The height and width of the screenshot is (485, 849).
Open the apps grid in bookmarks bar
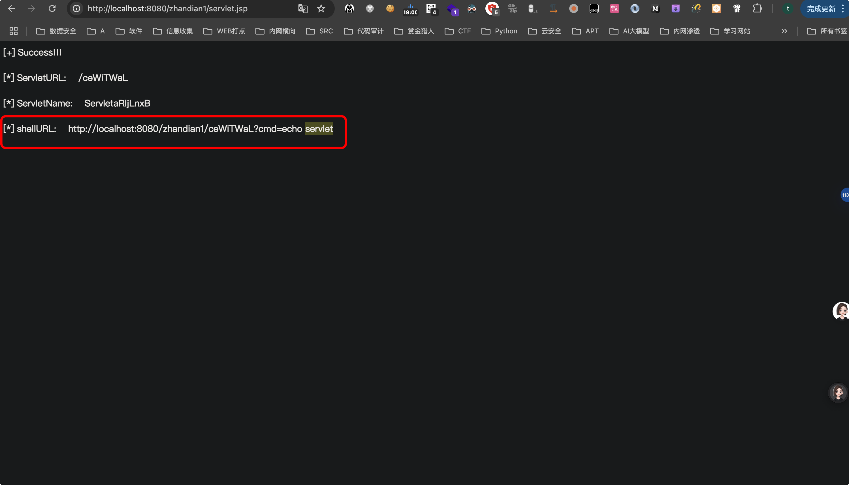[13, 31]
